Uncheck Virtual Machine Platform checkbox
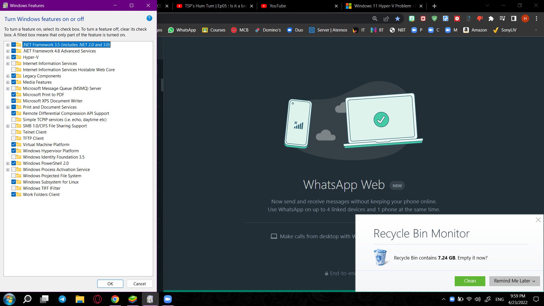 point(14,144)
